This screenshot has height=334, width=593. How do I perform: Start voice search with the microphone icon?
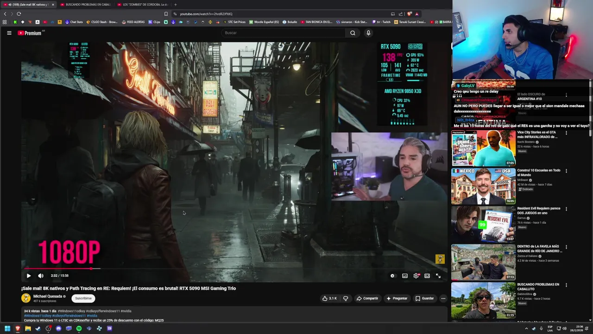pyautogui.click(x=368, y=33)
